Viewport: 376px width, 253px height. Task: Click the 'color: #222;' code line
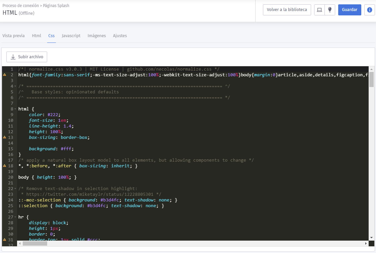pos(44,115)
